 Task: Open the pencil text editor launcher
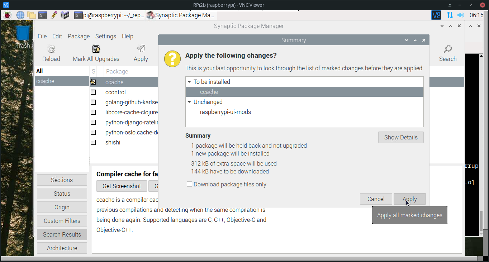coord(54,15)
